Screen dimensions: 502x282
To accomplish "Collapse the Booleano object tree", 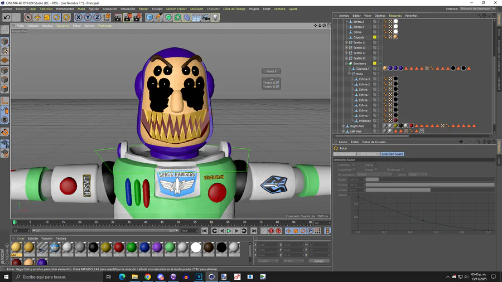I will coord(346,64).
